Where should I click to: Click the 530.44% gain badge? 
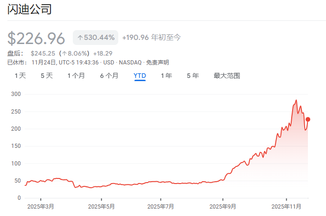click(96, 38)
